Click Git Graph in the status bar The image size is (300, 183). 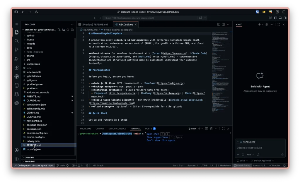click(98, 166)
